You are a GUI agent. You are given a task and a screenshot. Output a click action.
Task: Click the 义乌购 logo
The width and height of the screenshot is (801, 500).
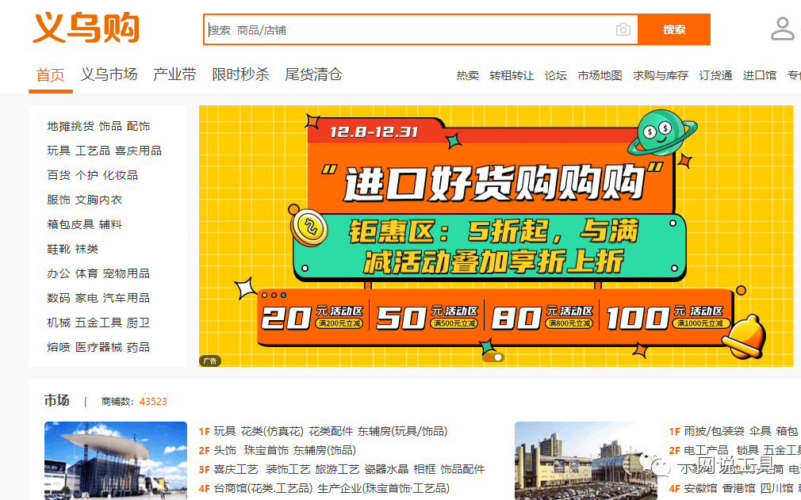pyautogui.click(x=85, y=27)
